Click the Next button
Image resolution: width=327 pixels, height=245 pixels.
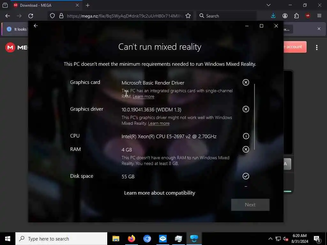click(x=250, y=204)
